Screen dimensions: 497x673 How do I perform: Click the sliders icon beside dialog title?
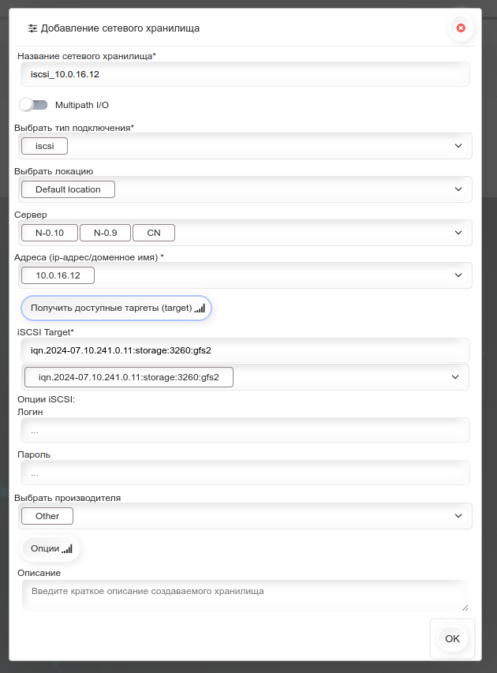(32, 28)
